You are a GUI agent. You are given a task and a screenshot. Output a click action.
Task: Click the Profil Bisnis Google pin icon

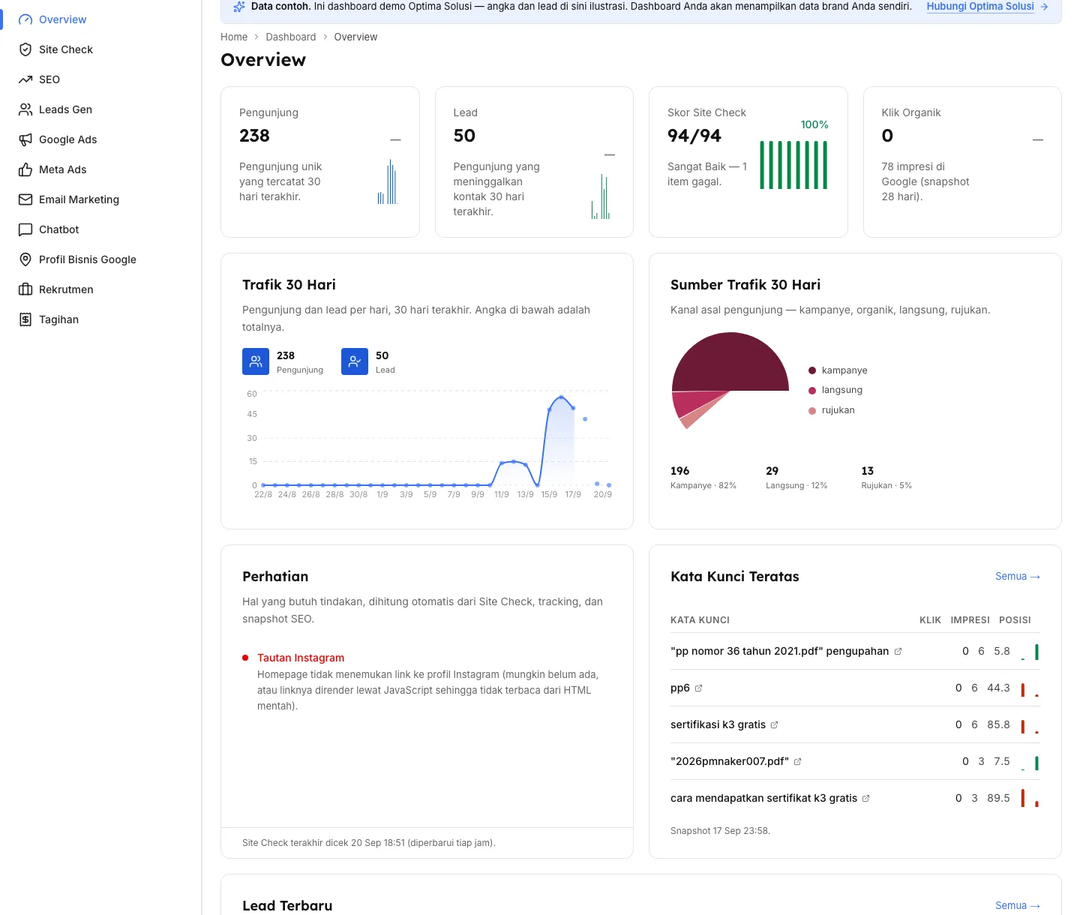25,259
